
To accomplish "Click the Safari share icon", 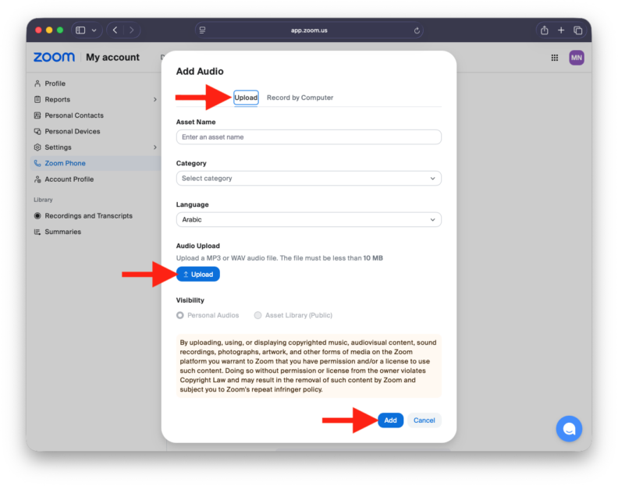I will coord(545,30).
